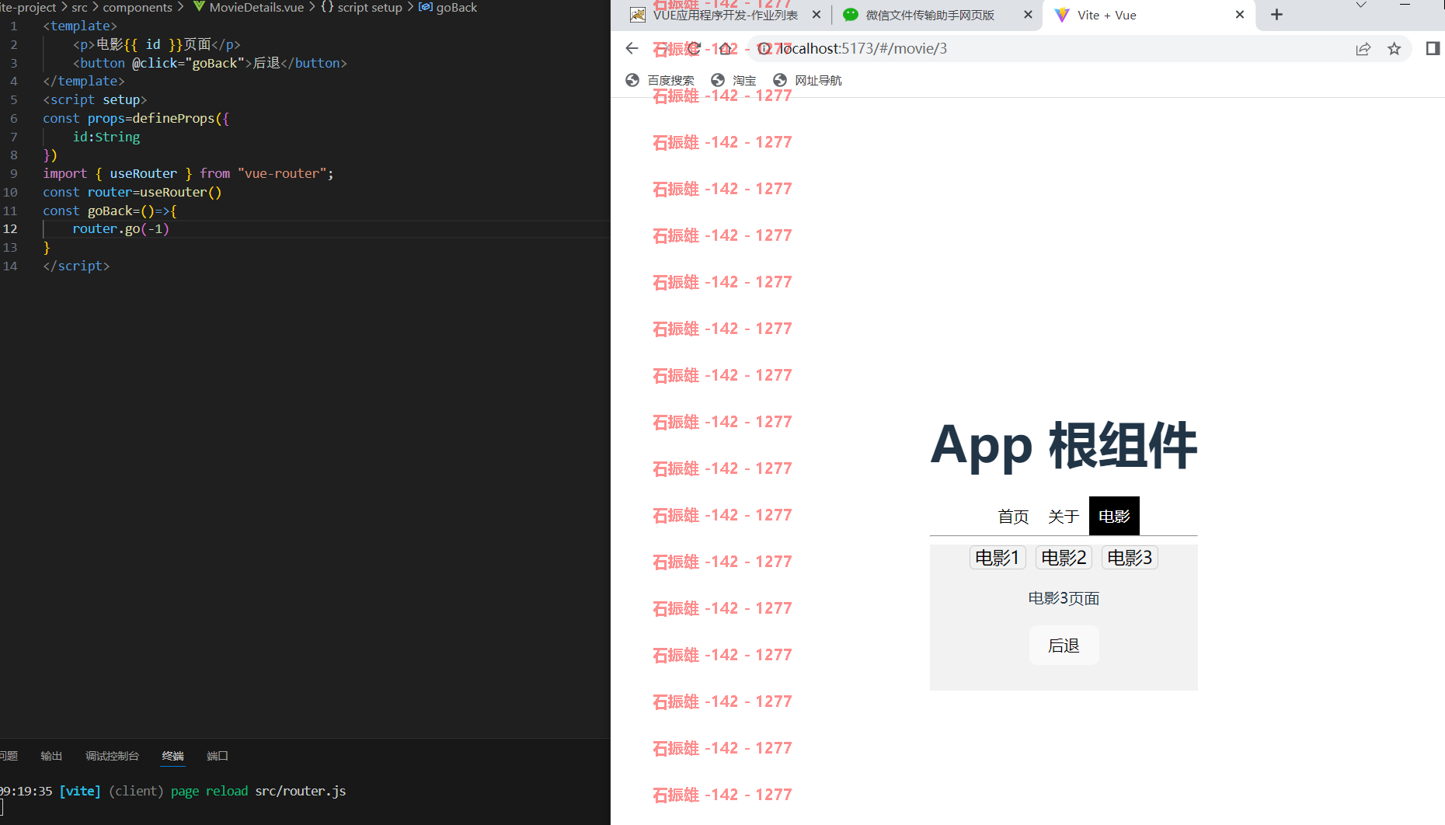The width and height of the screenshot is (1445, 825).
Task: Open the 输出 panel tab
Action: point(51,756)
